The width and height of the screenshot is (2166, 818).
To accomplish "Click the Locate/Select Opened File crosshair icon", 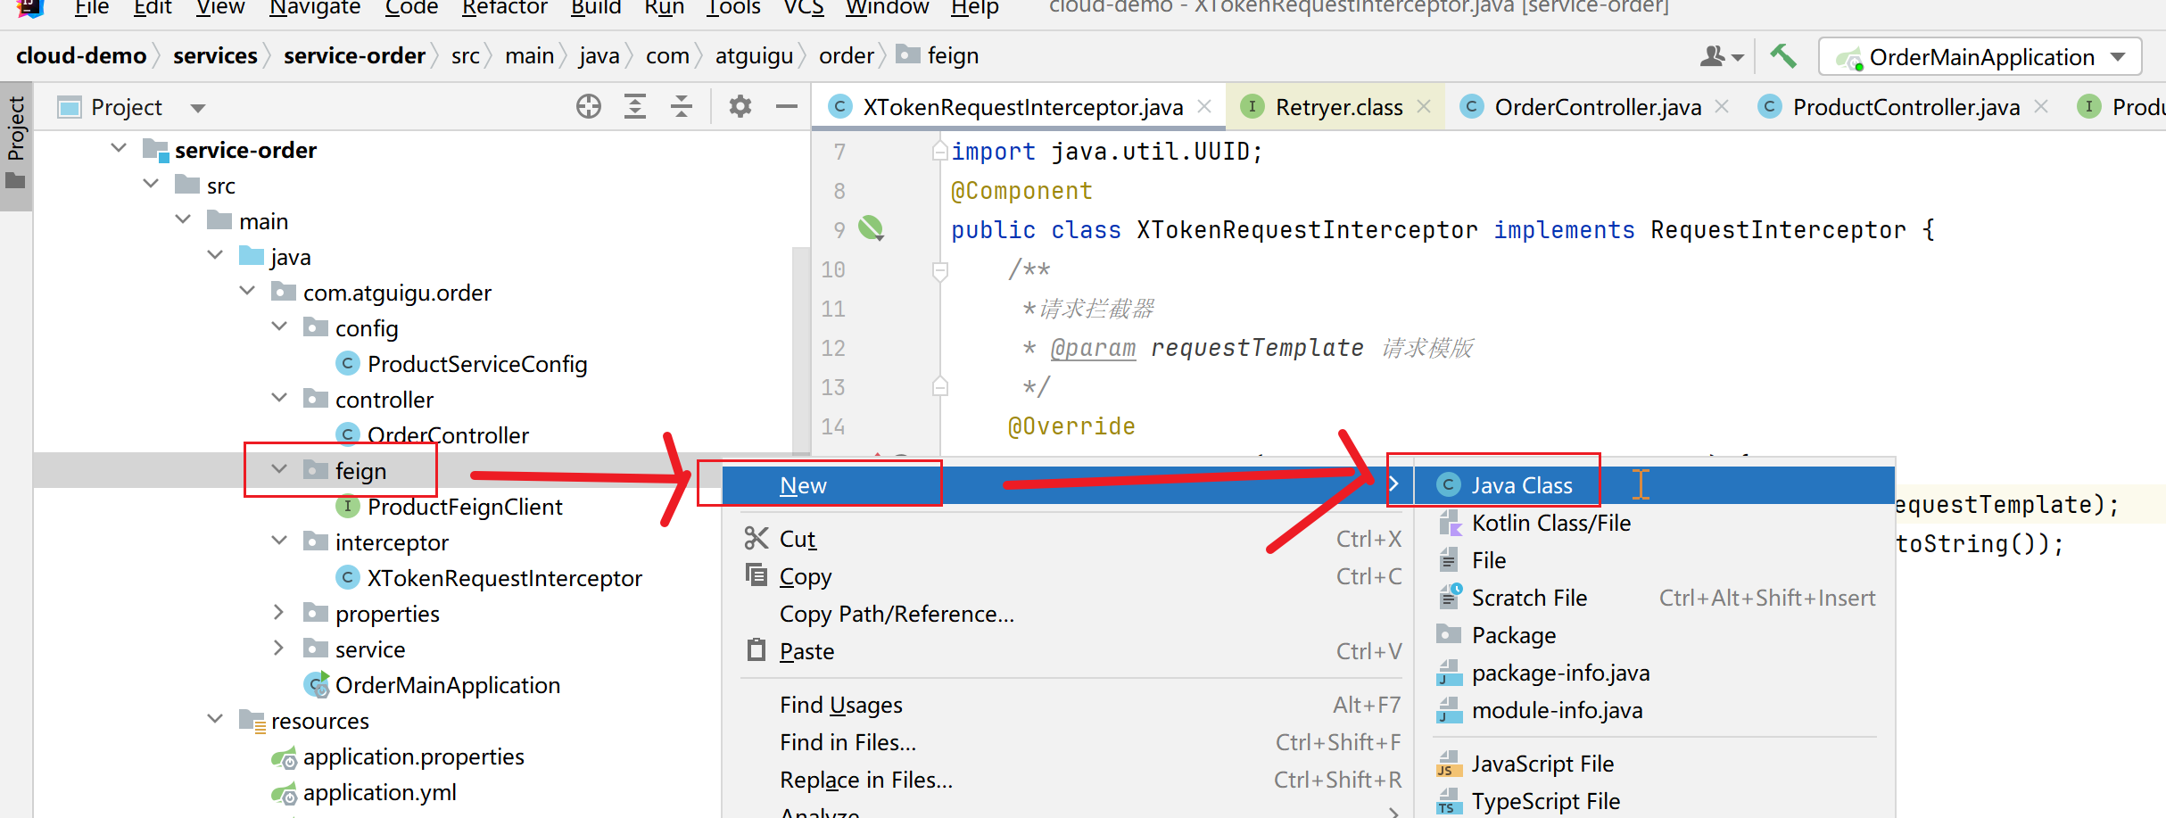I will click(589, 107).
